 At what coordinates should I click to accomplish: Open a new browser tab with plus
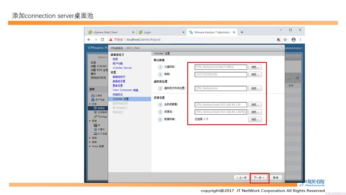coord(242,32)
